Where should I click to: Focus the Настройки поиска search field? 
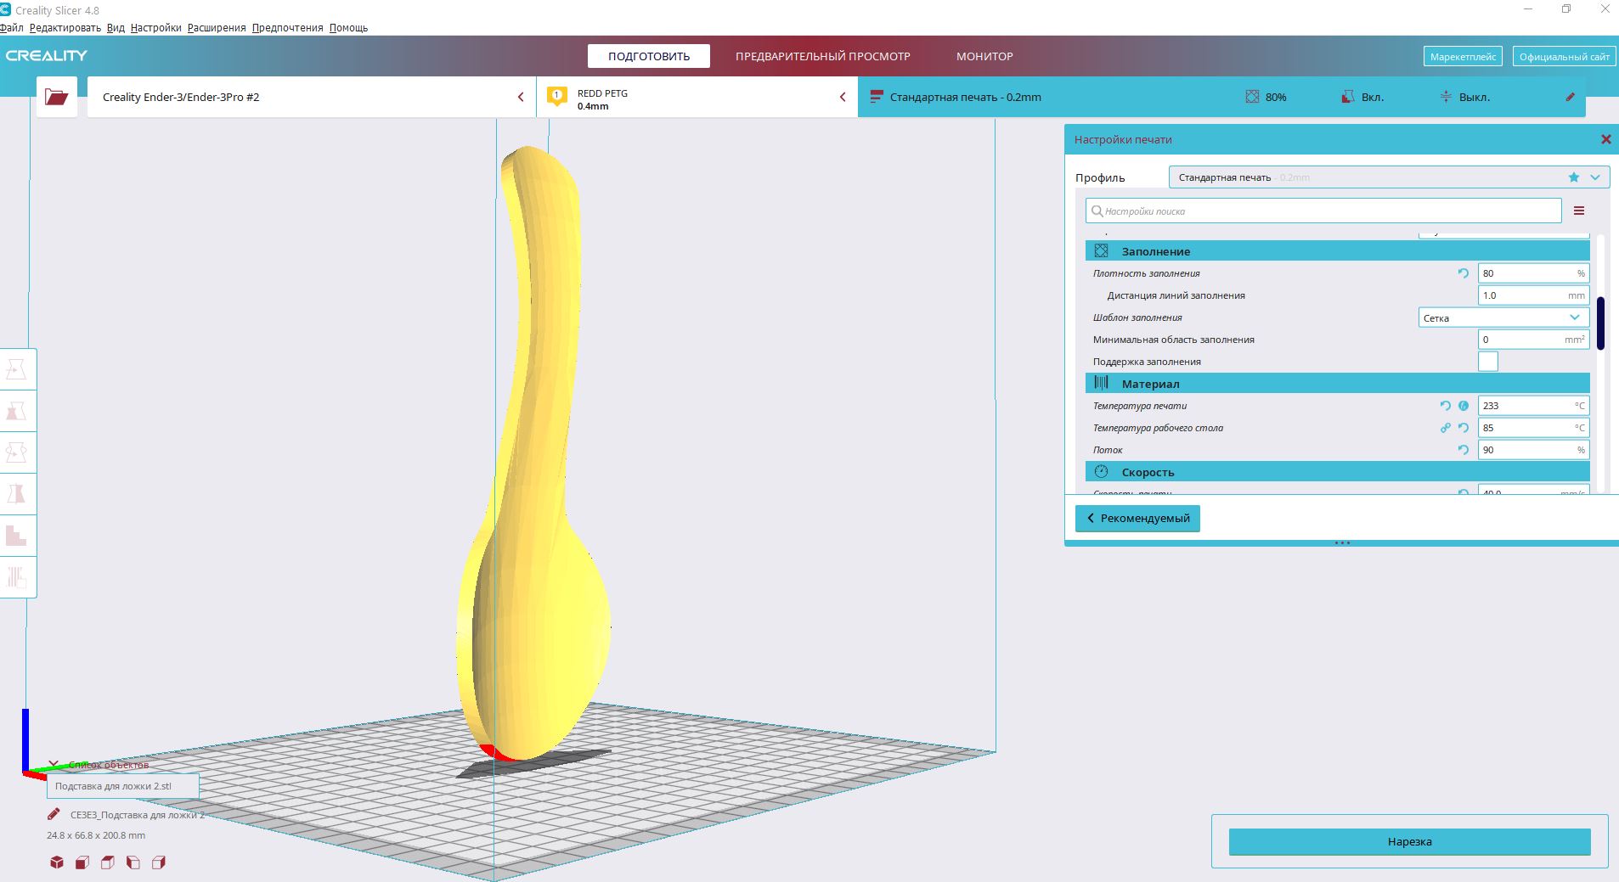tap(1323, 211)
